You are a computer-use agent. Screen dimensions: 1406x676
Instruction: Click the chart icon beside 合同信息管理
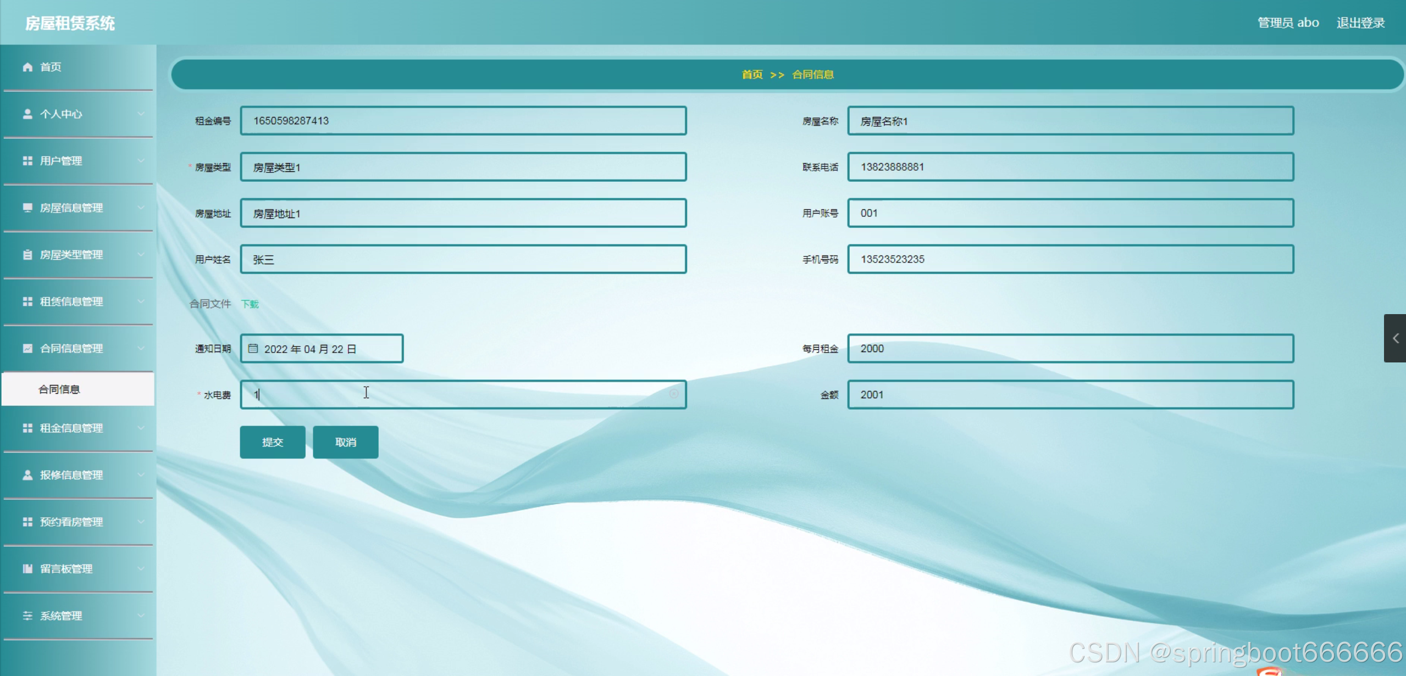[x=27, y=348]
